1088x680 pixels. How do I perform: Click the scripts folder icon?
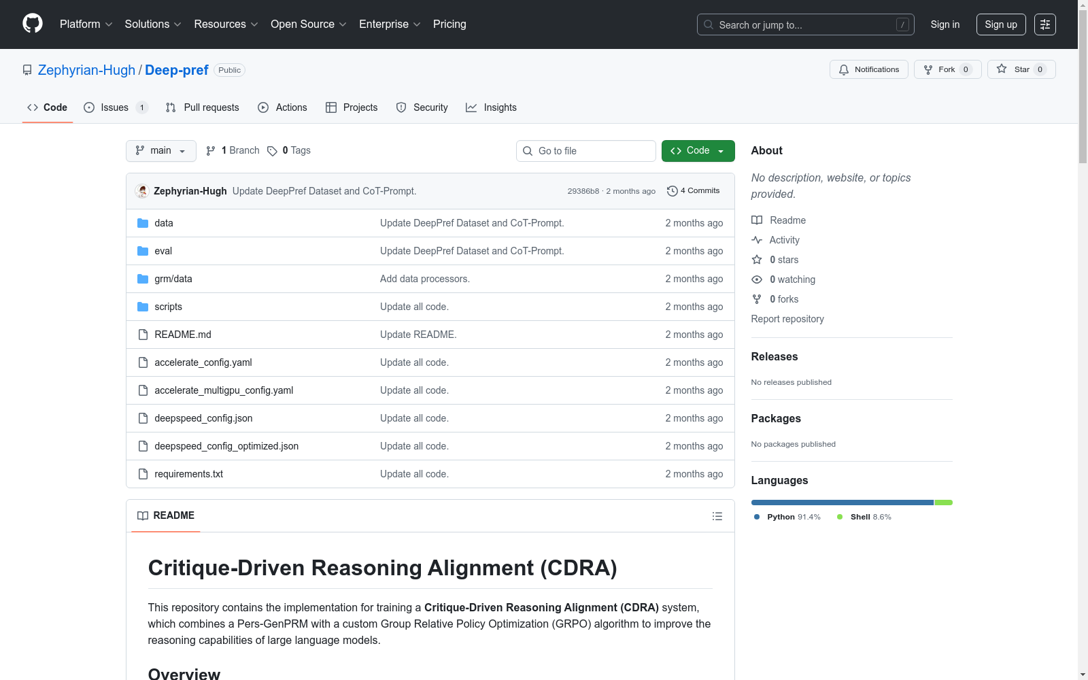pyautogui.click(x=143, y=307)
